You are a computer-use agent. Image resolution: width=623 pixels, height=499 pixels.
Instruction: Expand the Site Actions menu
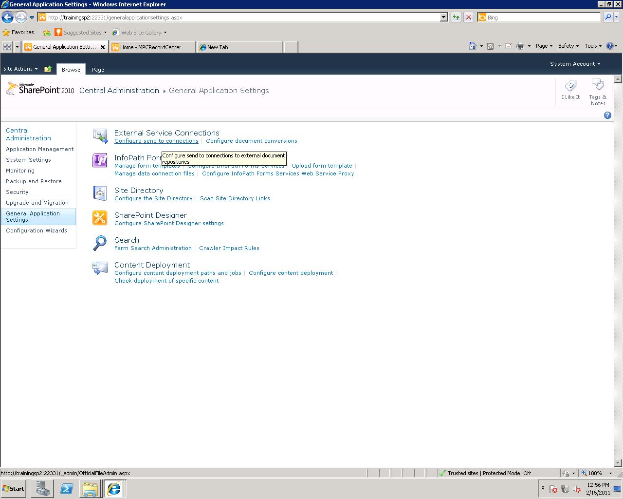pos(20,69)
